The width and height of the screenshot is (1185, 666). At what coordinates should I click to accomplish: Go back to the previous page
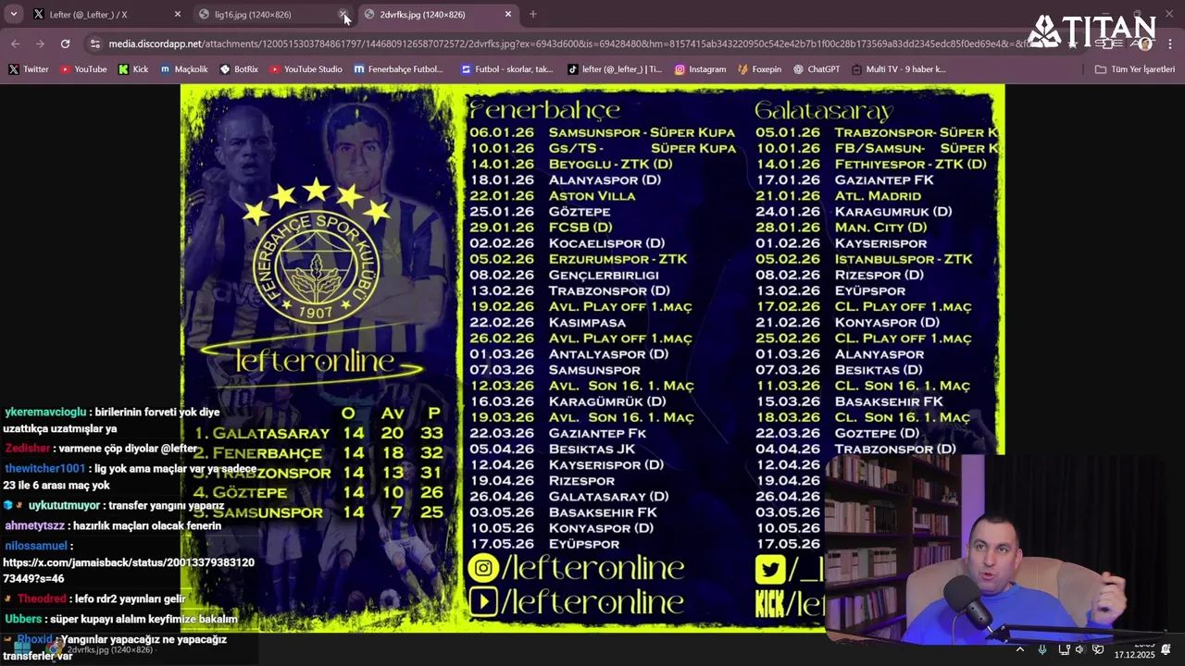click(x=15, y=43)
